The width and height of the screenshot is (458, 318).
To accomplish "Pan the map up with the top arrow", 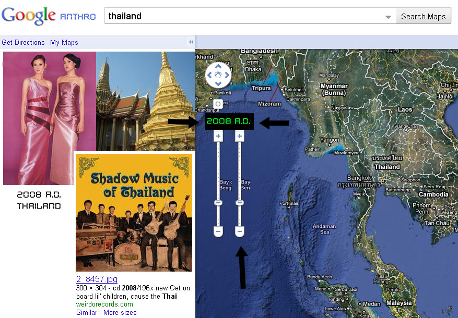I will click(218, 66).
